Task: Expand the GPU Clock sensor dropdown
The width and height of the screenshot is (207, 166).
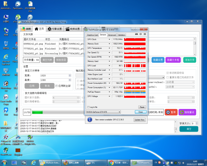Action: tap(109, 39)
